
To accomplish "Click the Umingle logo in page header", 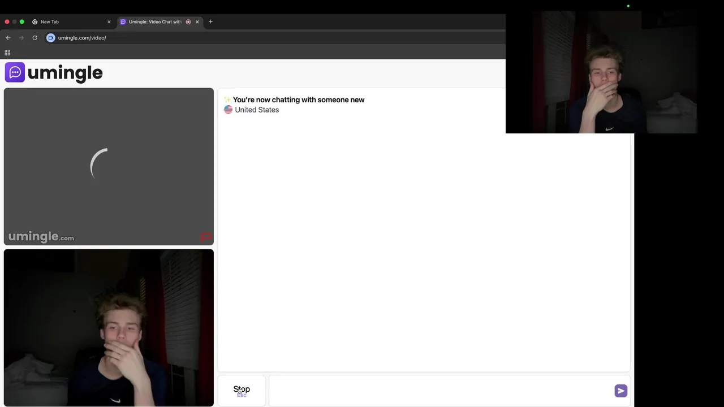I will pyautogui.click(x=54, y=72).
